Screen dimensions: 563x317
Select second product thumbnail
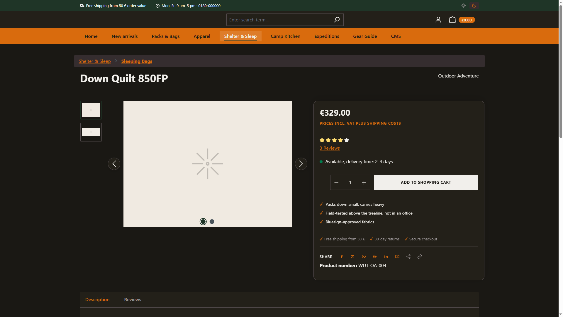click(91, 132)
